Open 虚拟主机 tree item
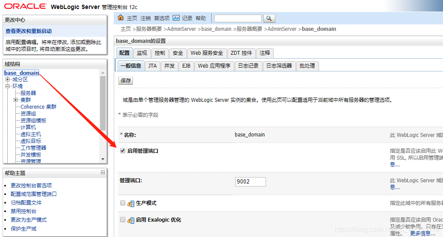Viewport: 443px width, 237px height. point(31,134)
